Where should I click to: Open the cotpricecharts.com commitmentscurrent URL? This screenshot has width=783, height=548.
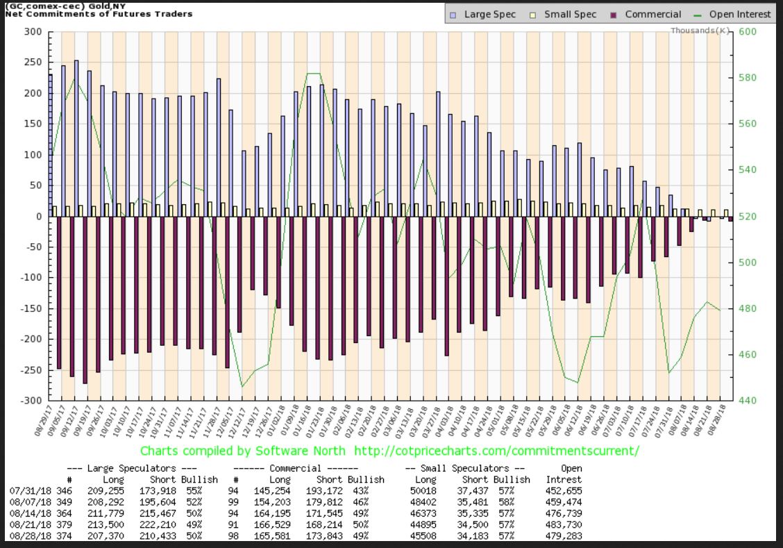click(496, 451)
